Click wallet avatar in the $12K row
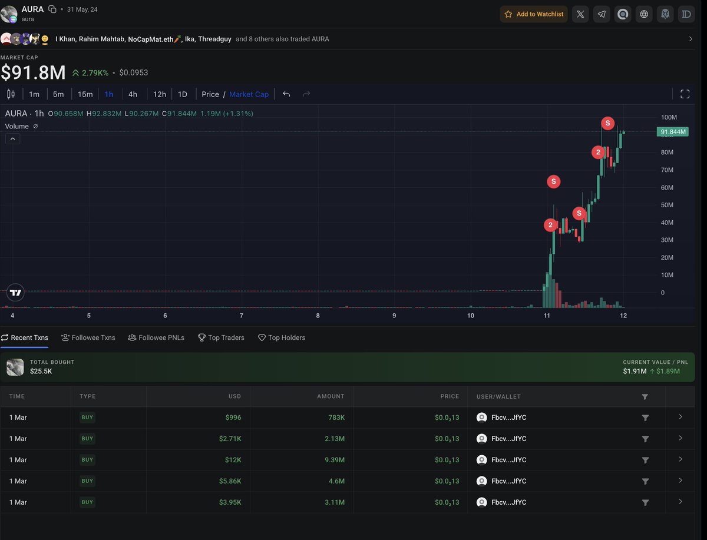The width and height of the screenshot is (707, 540). tap(481, 460)
